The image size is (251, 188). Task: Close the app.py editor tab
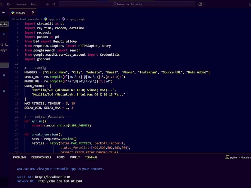tap(33, 12)
